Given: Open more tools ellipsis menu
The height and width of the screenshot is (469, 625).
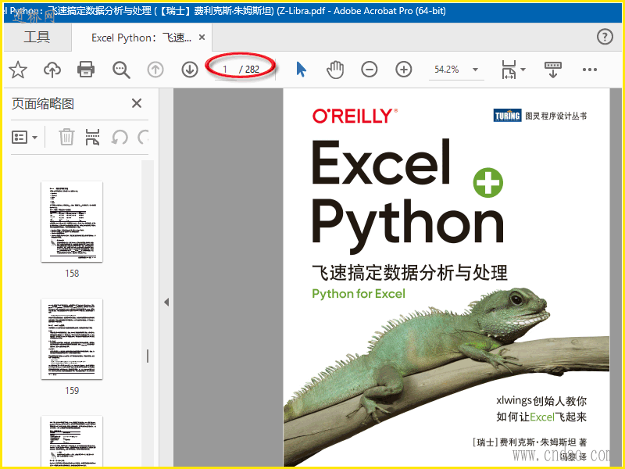Looking at the screenshot, I should coord(590,70).
